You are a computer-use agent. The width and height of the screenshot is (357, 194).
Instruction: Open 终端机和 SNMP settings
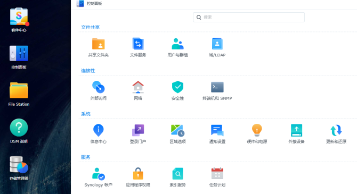pyautogui.click(x=217, y=87)
